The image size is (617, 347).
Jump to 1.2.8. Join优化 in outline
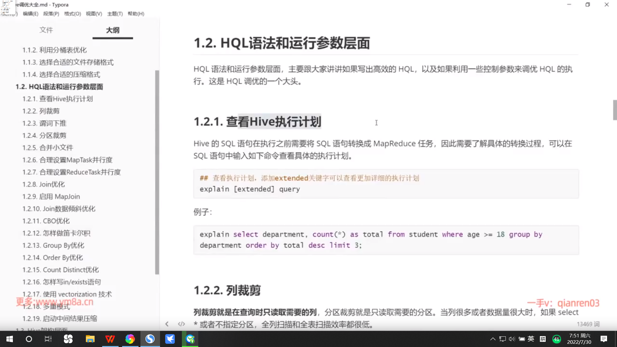point(43,184)
